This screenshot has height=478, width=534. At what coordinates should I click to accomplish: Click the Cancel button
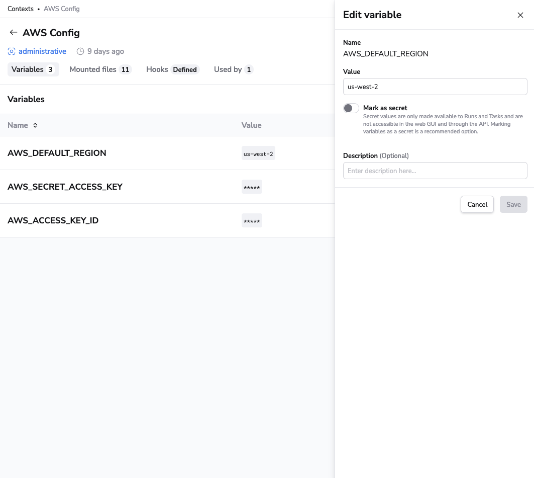coord(477,204)
